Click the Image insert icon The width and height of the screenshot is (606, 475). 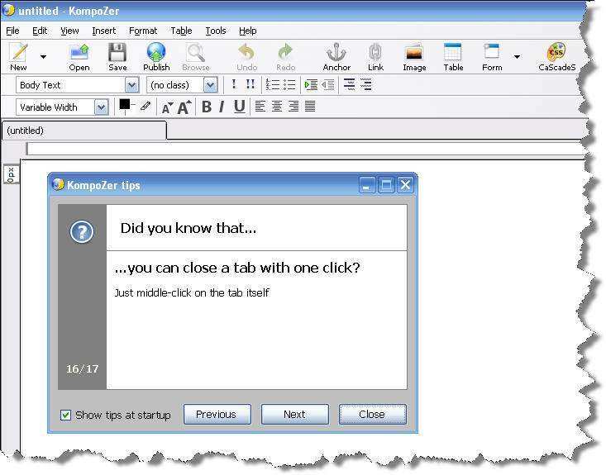coord(414,54)
